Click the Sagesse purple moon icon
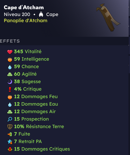This screenshot has width=130, height=155. click(10, 82)
